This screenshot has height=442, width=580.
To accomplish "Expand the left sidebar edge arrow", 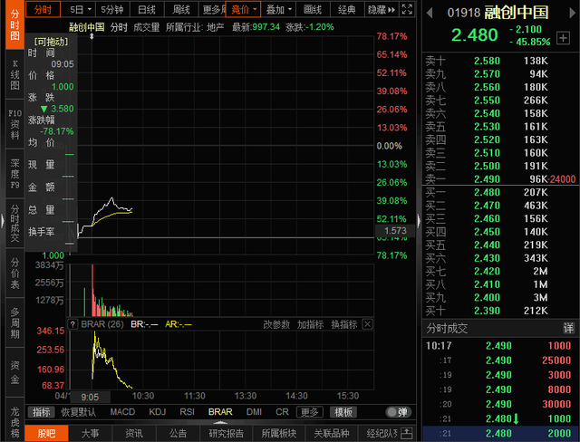I will click(2, 222).
